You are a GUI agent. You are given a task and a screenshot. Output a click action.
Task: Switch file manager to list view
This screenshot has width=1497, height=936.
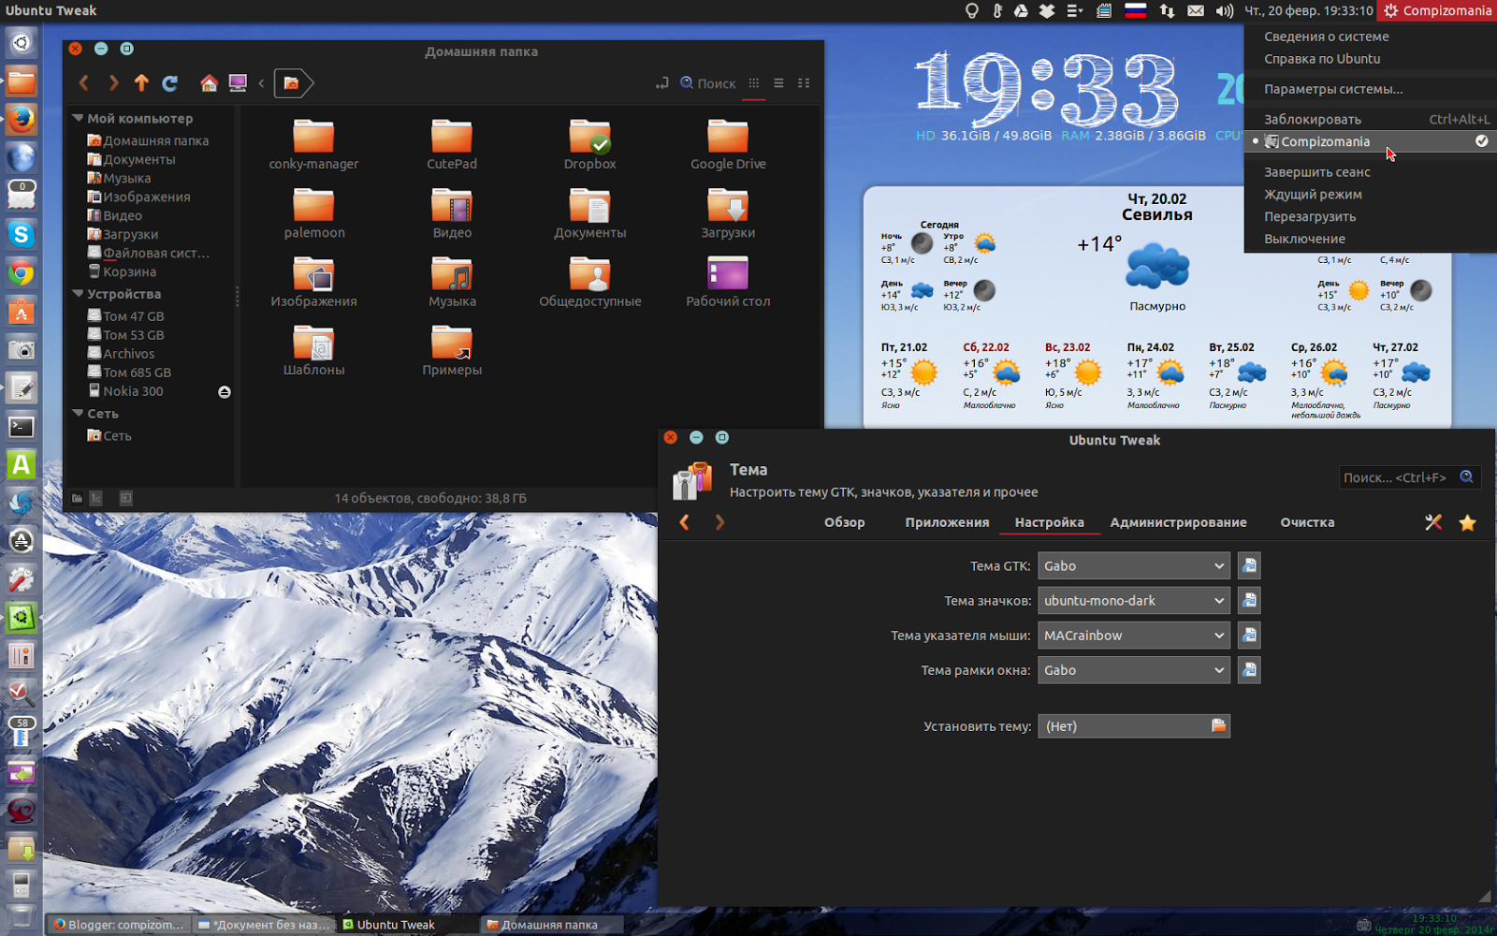(778, 83)
